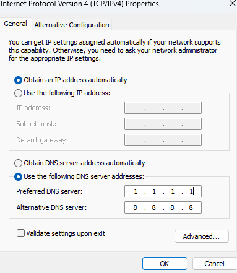Confirm changes with the OK button
237x273 pixels.
pos(165,264)
